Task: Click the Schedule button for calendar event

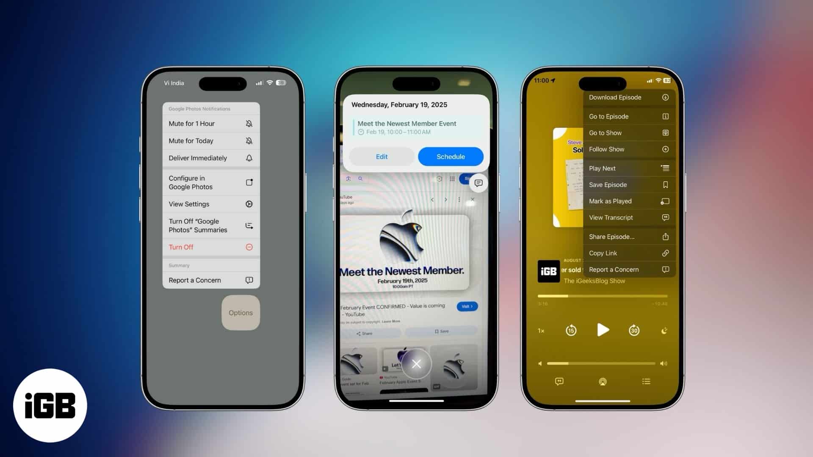Action: (x=450, y=156)
